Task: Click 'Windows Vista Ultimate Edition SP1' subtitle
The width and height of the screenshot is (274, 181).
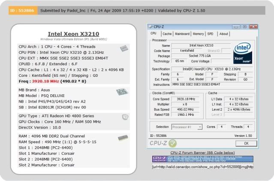Action: [x=74, y=39]
